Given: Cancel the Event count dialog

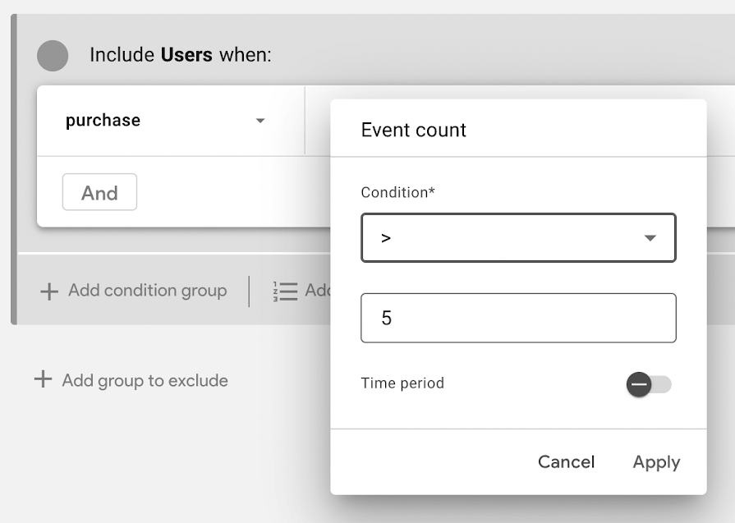Looking at the screenshot, I should tap(566, 461).
